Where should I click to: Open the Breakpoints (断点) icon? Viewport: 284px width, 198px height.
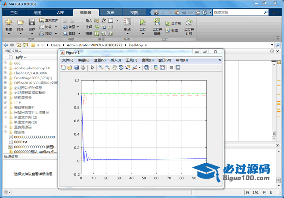click(128, 22)
